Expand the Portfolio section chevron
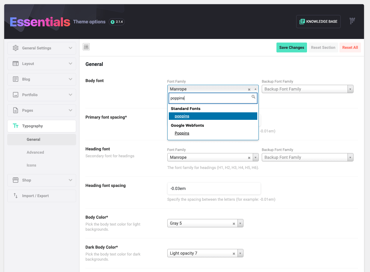 [70, 95]
